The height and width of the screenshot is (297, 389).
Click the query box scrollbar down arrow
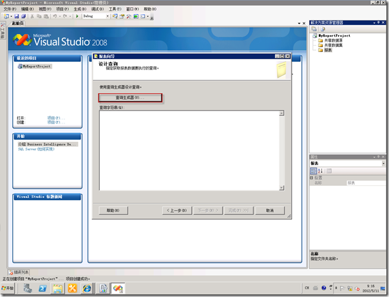click(x=281, y=188)
